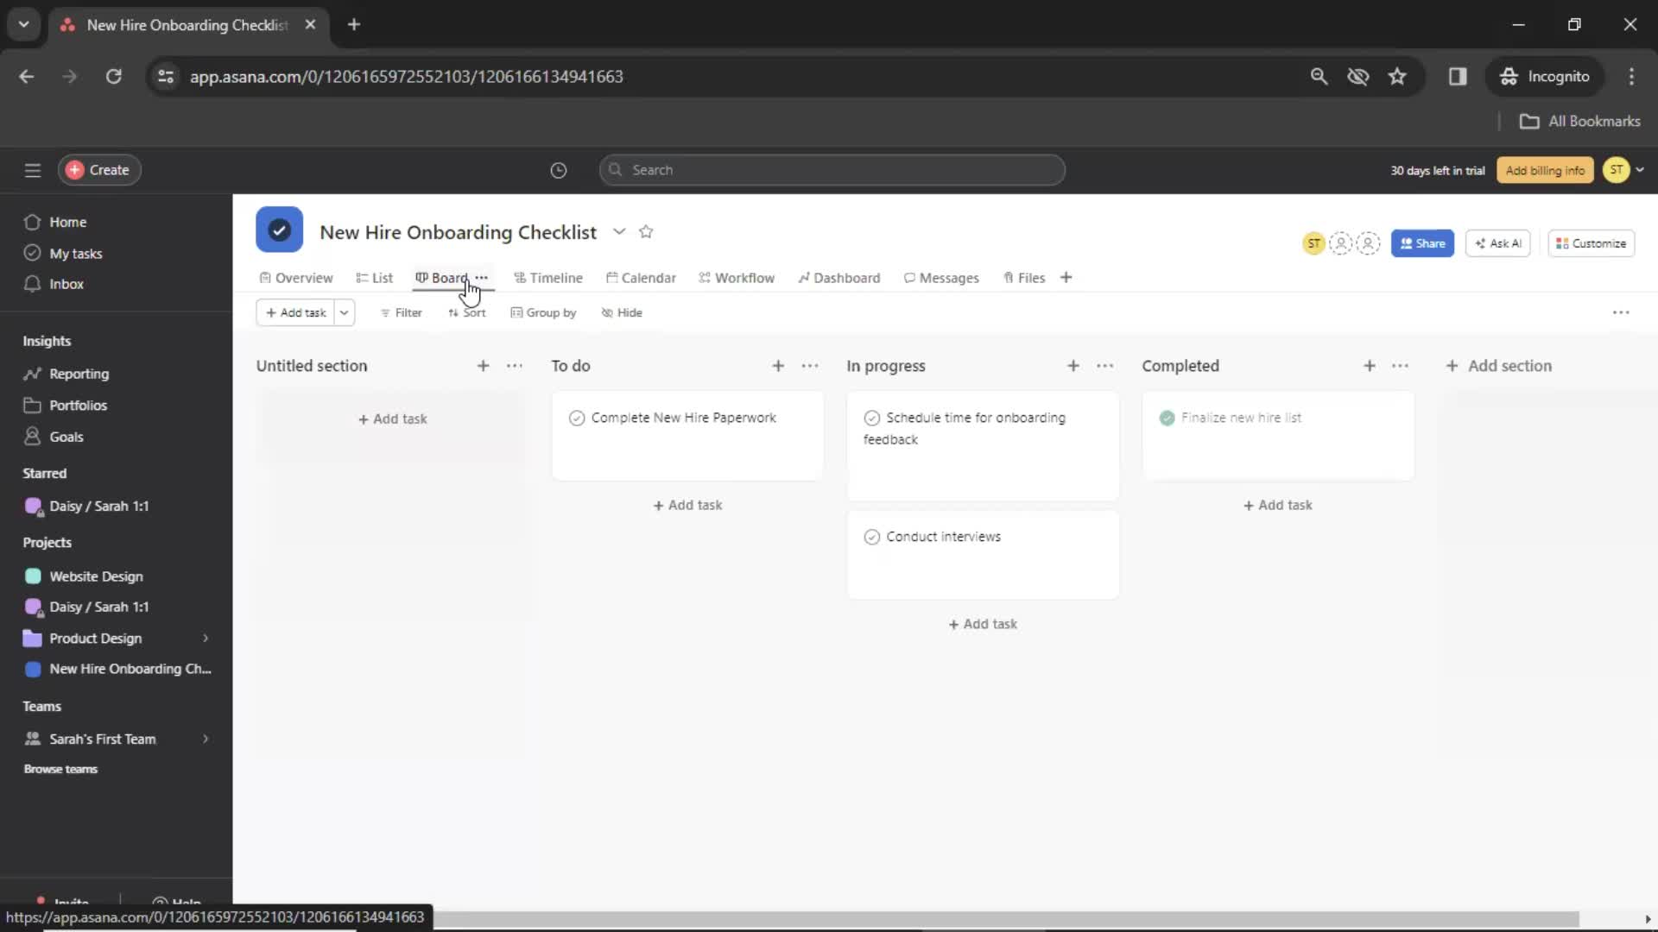This screenshot has width=1658, height=932.
Task: Click the Share button
Action: coord(1423,242)
